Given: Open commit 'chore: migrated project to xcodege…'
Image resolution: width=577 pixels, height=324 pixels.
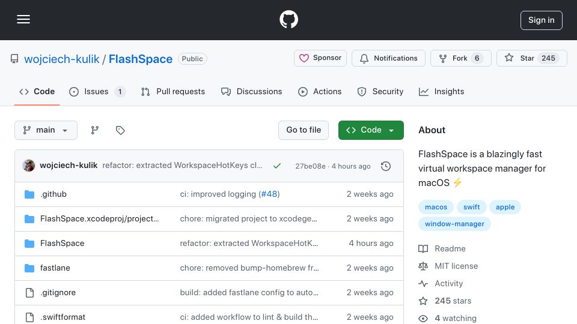Looking at the screenshot, I should tap(248, 218).
